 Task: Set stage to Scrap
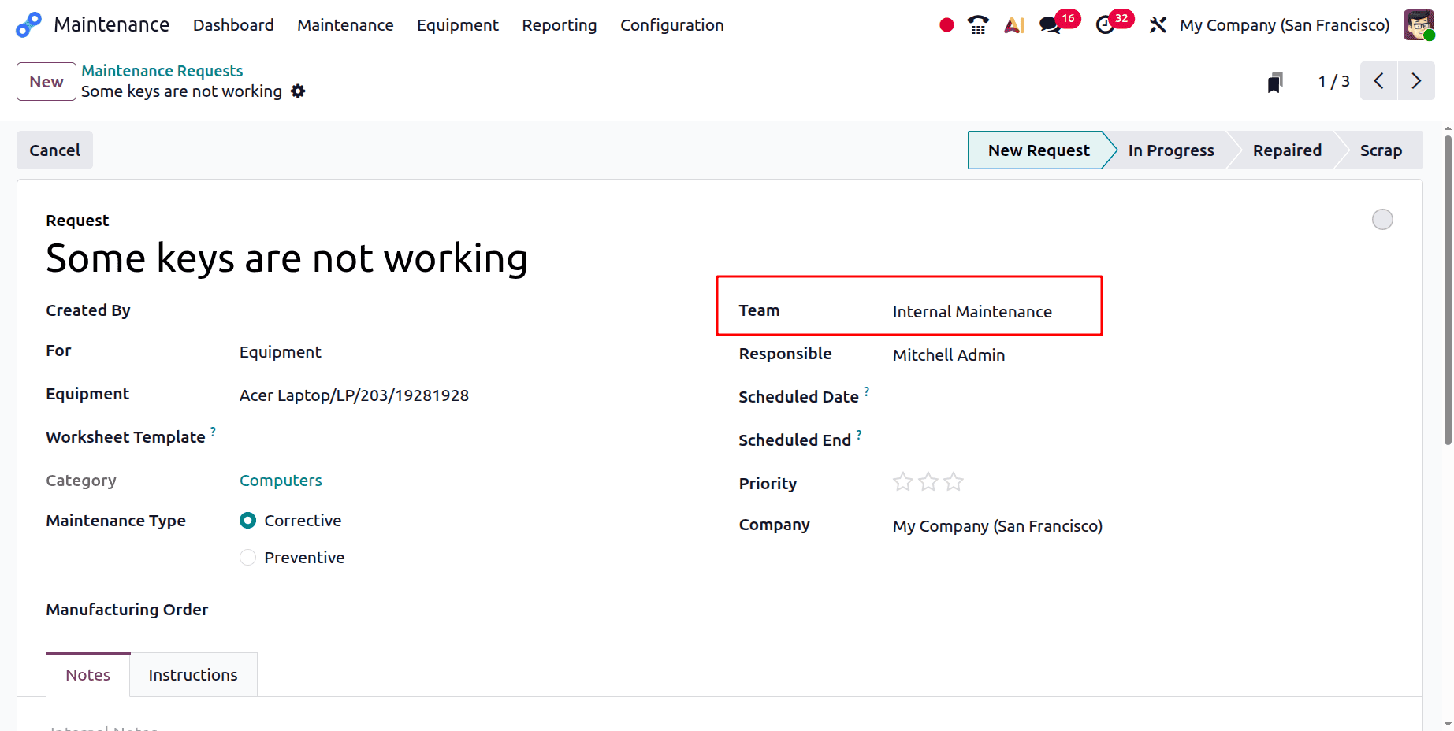click(x=1381, y=150)
